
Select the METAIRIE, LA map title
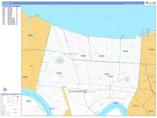click(x=8, y=3)
